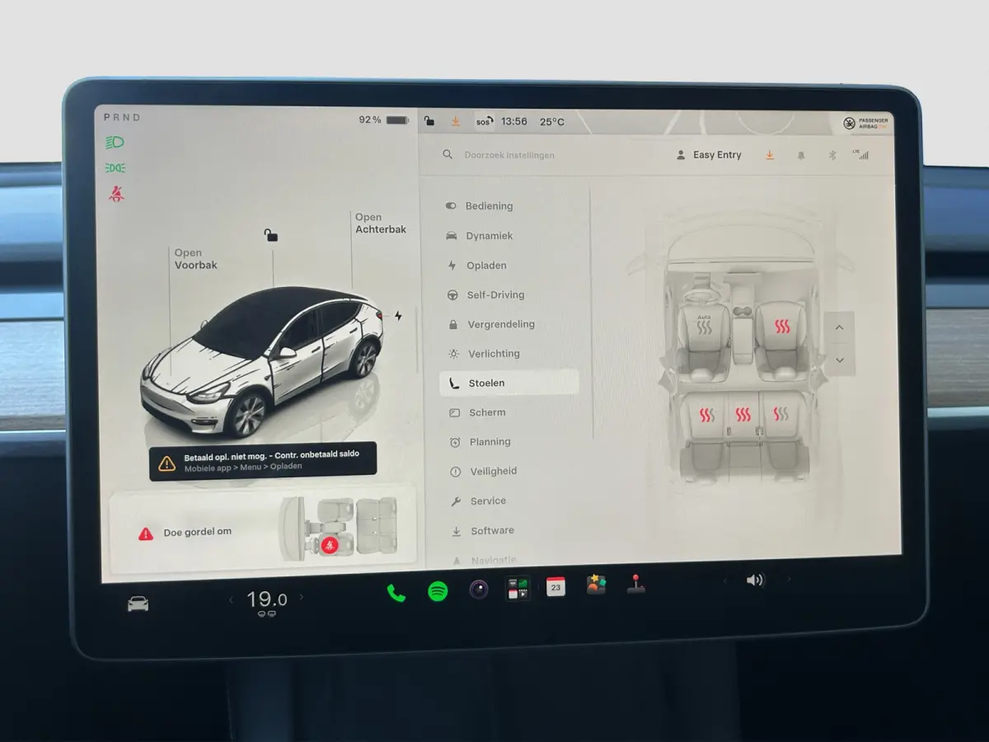This screenshot has width=989, height=742.
Task: Open the Easy Entry driver profile
Action: [709, 155]
